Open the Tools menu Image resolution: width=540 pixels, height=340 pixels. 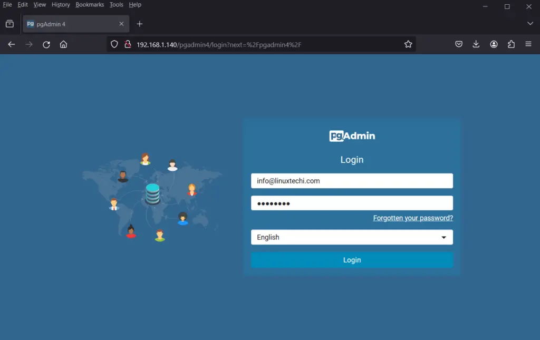coord(117,4)
